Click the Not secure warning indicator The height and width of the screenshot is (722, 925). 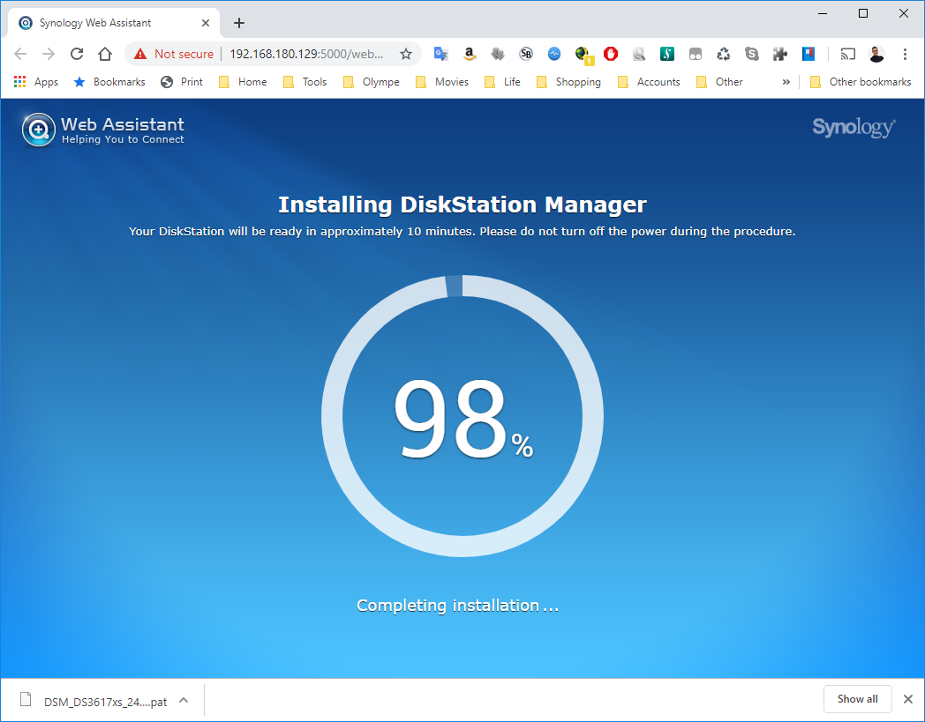[174, 55]
